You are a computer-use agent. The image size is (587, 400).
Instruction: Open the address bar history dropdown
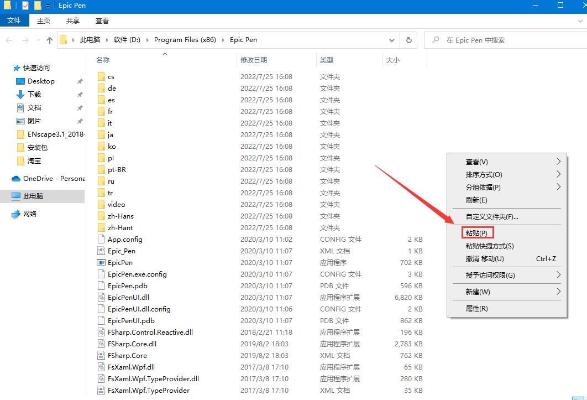[x=392, y=40]
